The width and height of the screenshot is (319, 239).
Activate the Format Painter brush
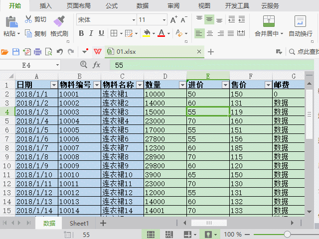coord(59,21)
